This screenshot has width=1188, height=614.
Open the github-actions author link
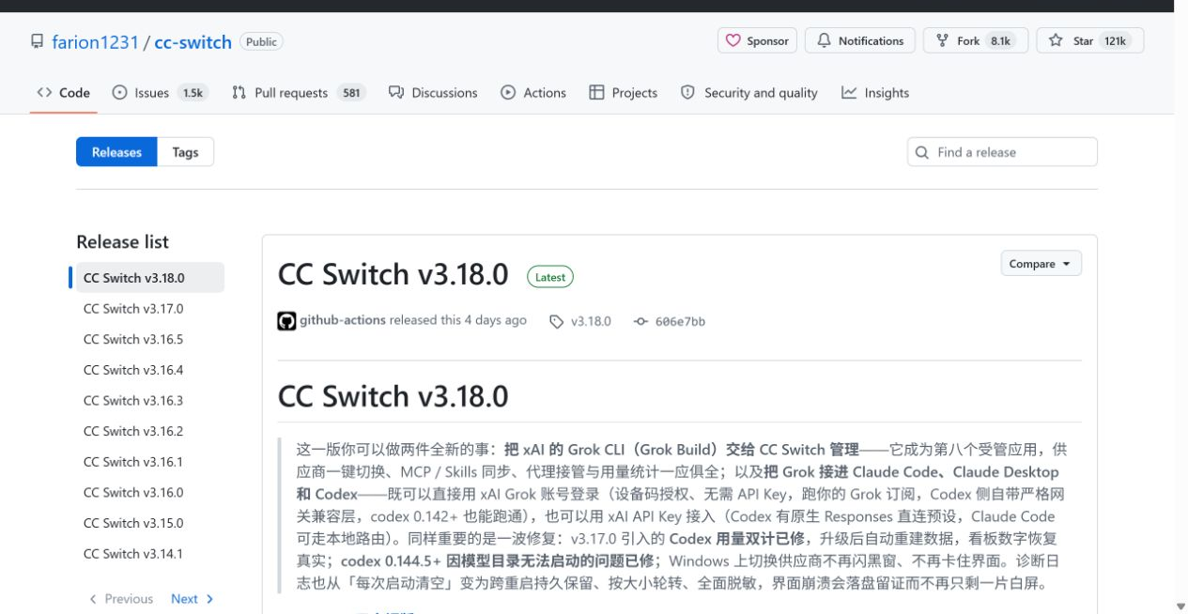pos(343,320)
